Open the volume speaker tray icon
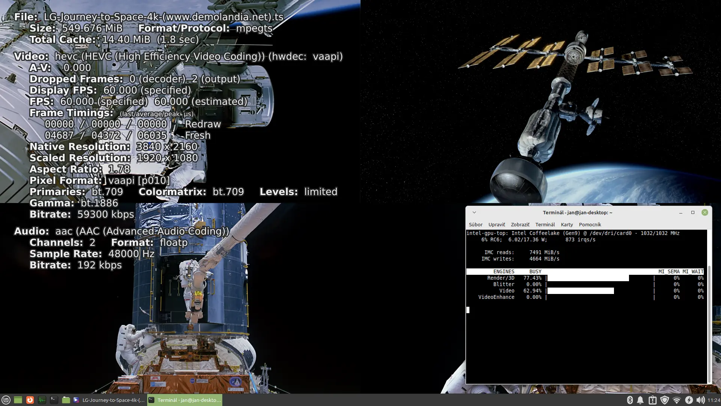The width and height of the screenshot is (721, 406). click(x=700, y=400)
